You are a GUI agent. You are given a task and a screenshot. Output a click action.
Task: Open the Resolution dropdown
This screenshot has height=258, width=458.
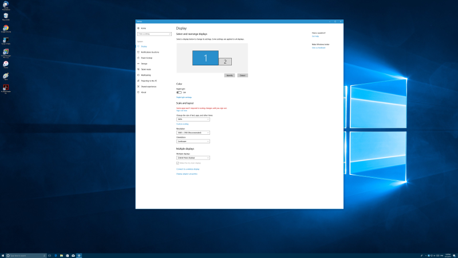click(193, 133)
